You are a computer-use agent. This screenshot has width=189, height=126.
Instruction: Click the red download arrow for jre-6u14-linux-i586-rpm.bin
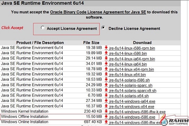[106, 48]
